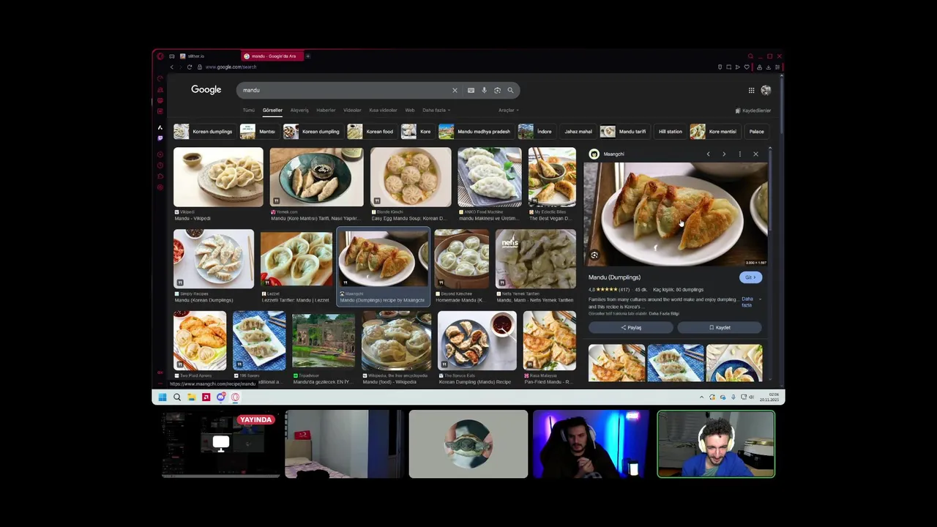Screen dimensions: 937x527
Task: Close the Maangchi image preview panel
Action: 755,154
